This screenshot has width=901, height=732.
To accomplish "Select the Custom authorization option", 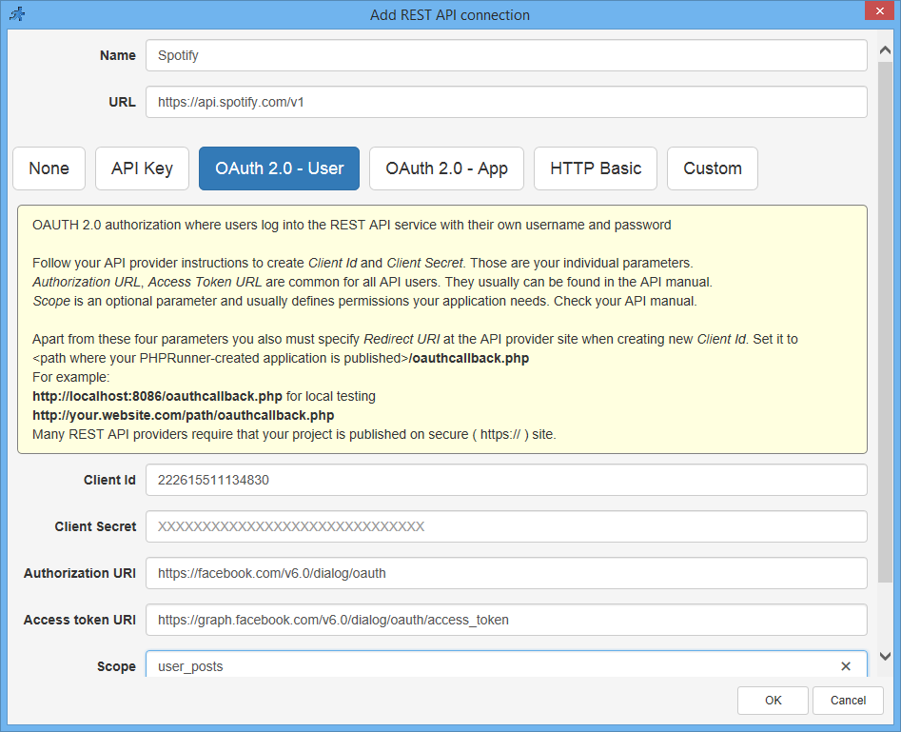I will tap(712, 168).
